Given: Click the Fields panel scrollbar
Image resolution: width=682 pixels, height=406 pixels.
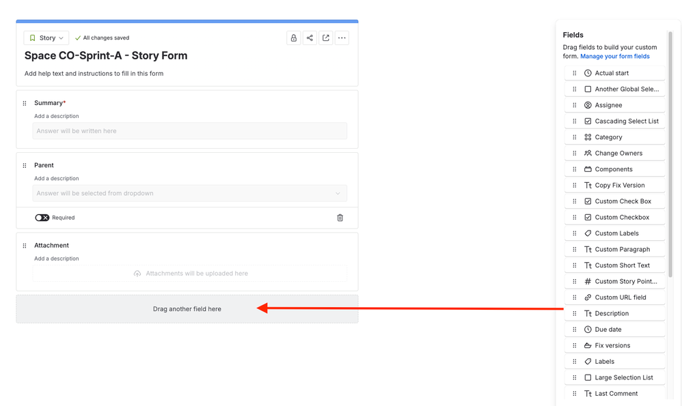Looking at the screenshot, I should (x=670, y=154).
